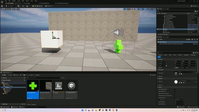Click the Unreal Engine logo icon
This screenshot has width=199, height=112.
[2, 2]
